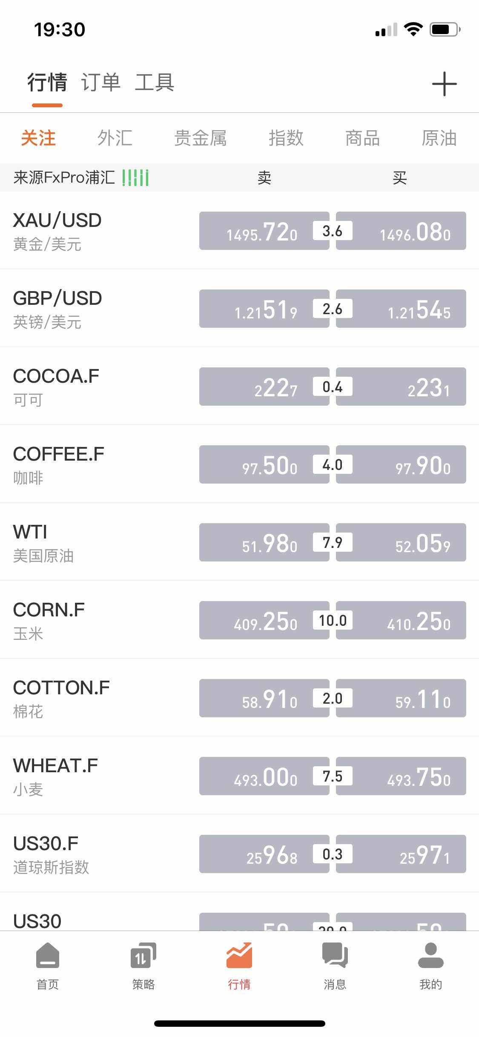Switch to the 工具 tab
Screen dimensions: 479x1037
(155, 82)
